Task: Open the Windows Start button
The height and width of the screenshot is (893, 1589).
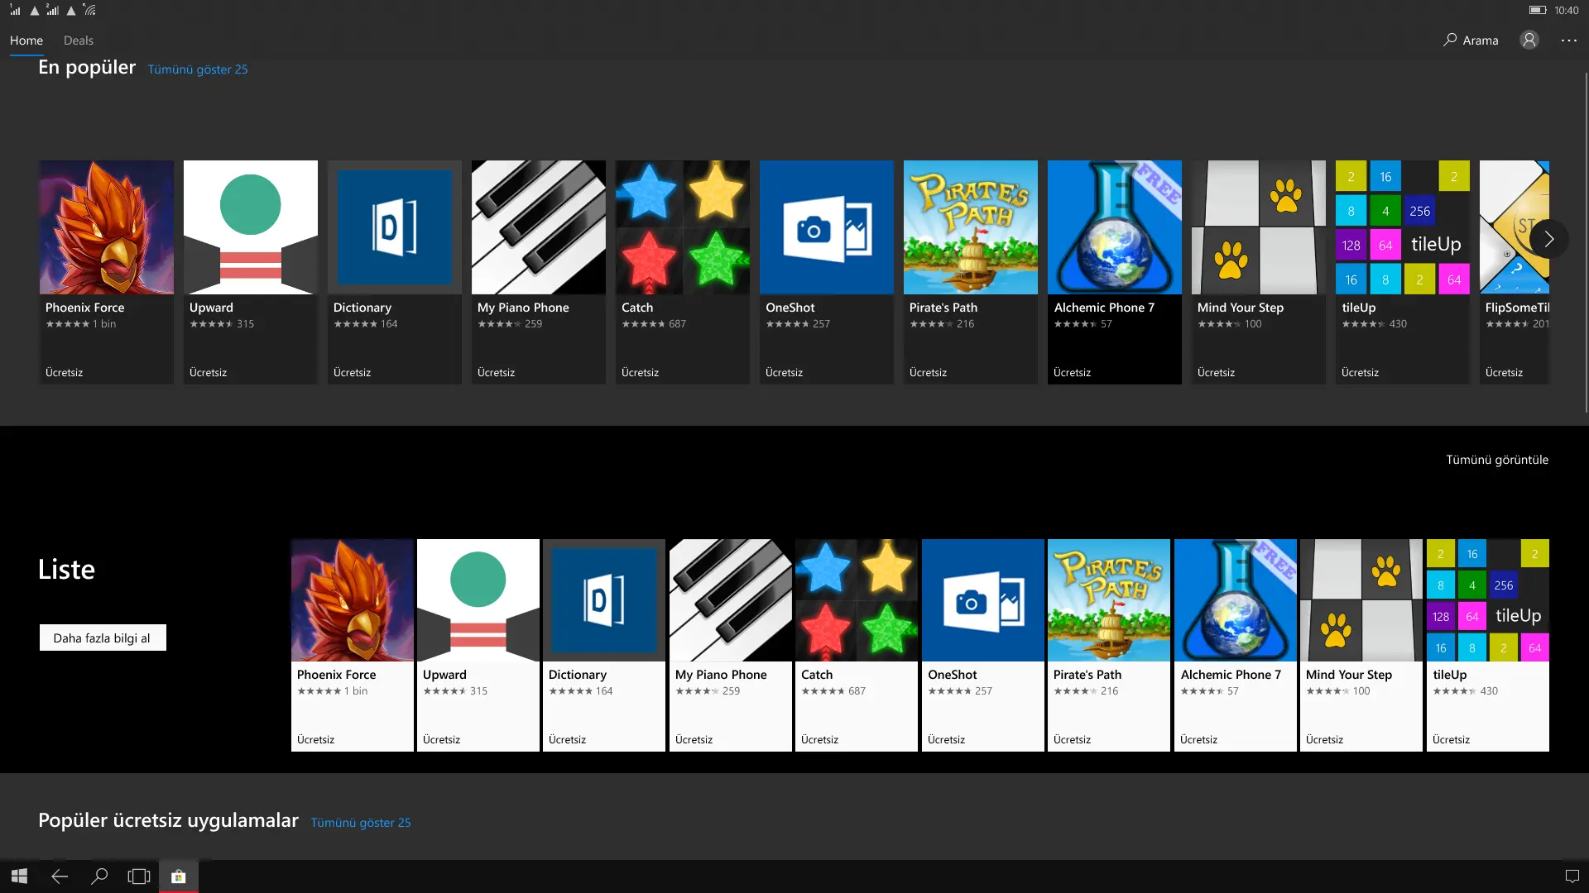Action: pyautogui.click(x=20, y=876)
